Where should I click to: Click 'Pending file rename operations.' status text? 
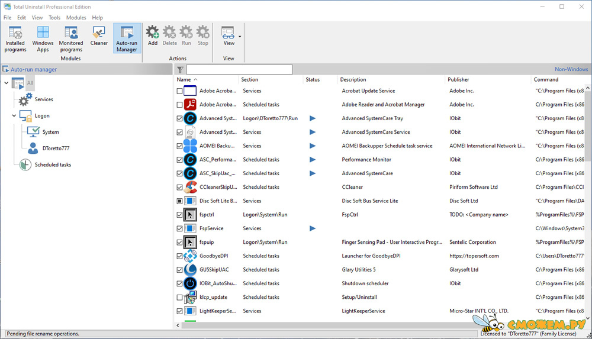43,334
